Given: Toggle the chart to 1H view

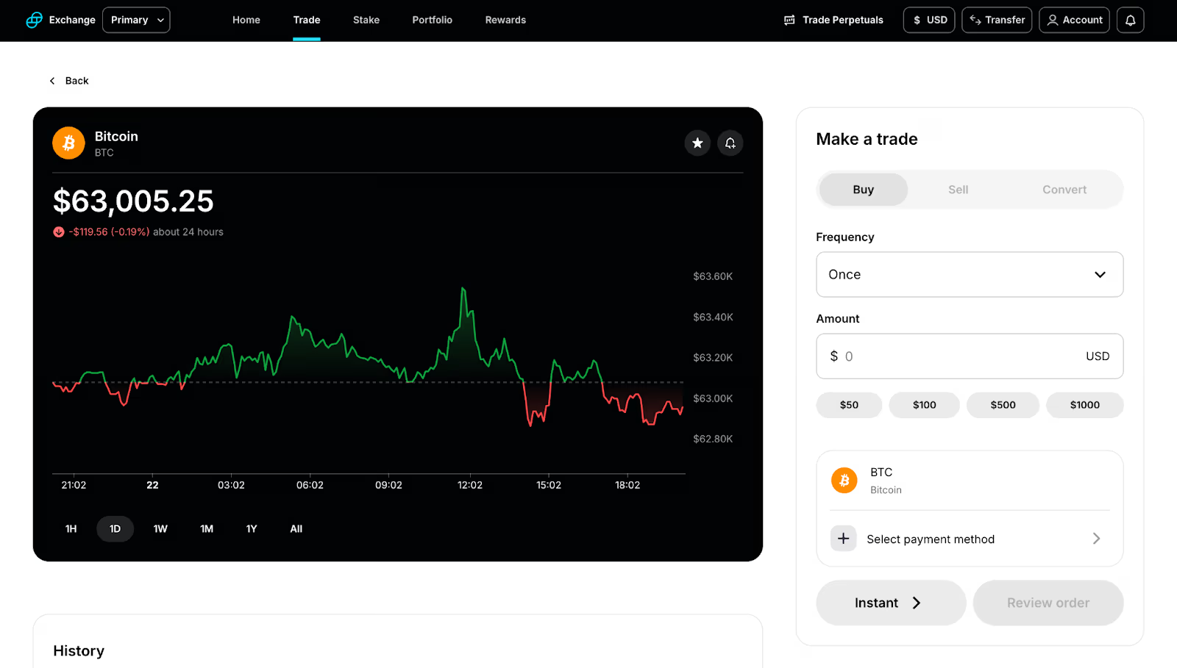Looking at the screenshot, I should [x=71, y=528].
